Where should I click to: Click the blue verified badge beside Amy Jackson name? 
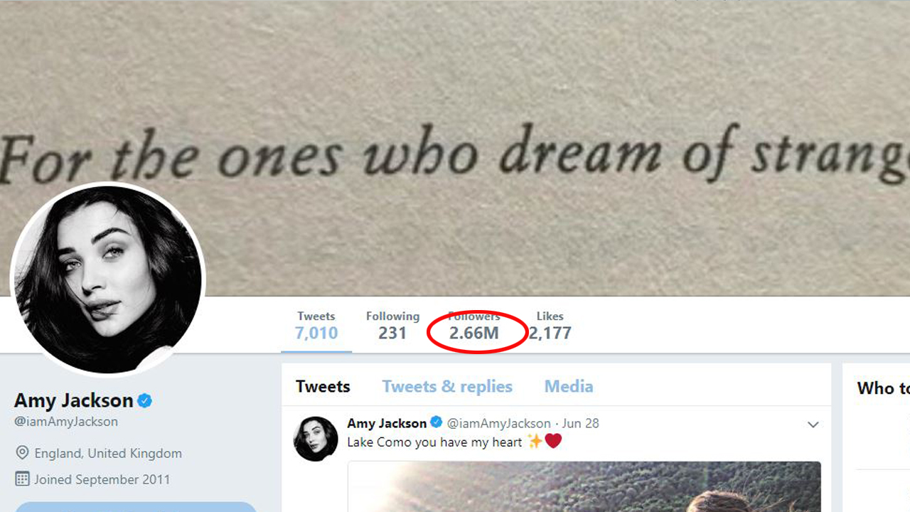tap(145, 400)
